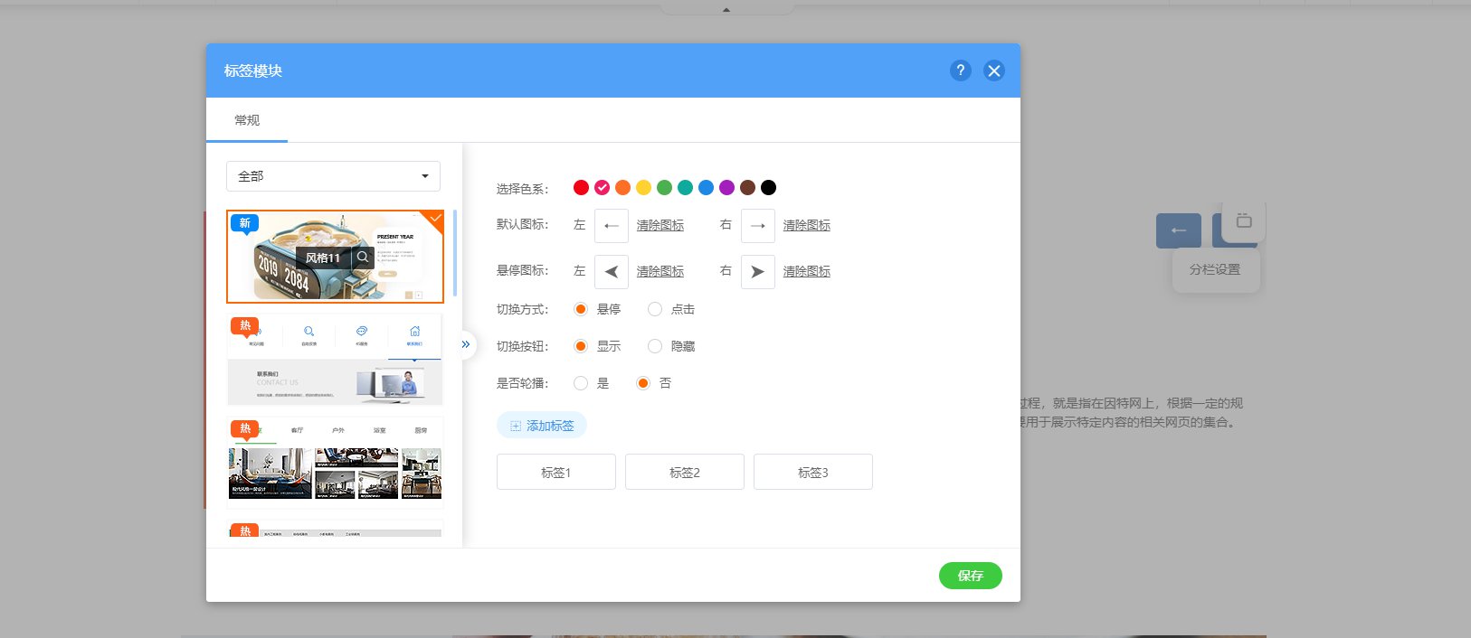This screenshot has width=1471, height=638.
Task: Enable carousel by selecting 是
Action: coord(581,383)
